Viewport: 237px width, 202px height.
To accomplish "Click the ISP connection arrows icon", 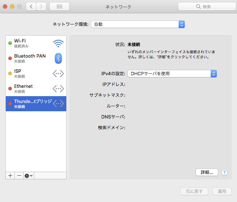I will click(x=58, y=73).
